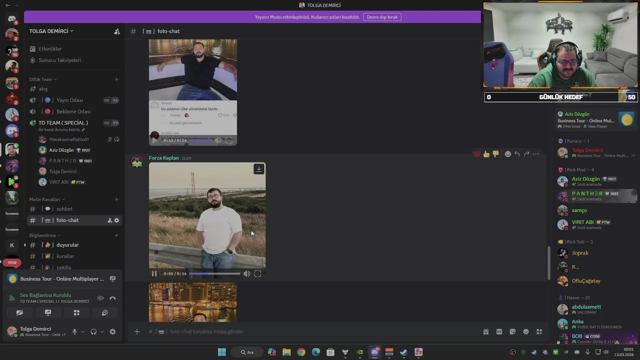Click the Devre dışı bırak button
640x360 pixels.
coord(382,17)
